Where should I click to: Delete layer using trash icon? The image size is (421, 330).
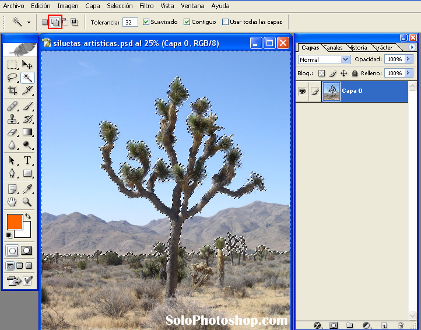401,325
